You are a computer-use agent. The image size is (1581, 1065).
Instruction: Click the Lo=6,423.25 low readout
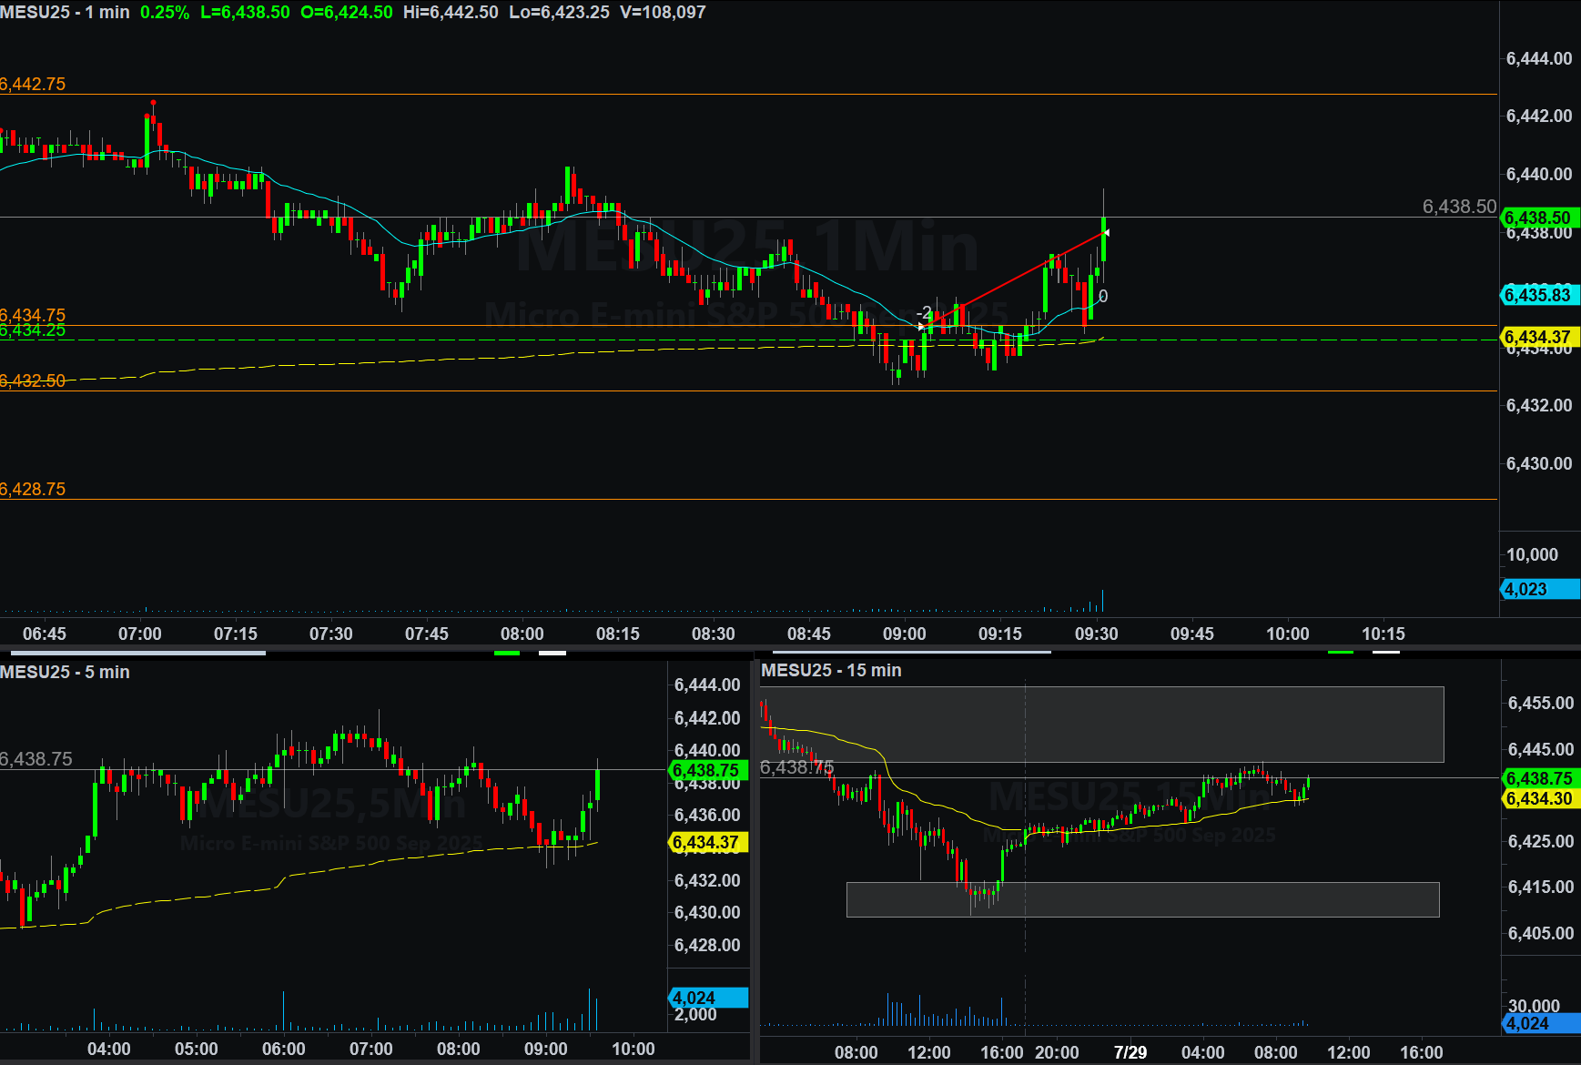tap(559, 13)
